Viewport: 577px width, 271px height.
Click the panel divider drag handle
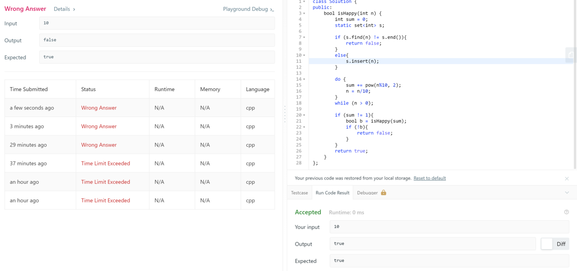pos(284,114)
